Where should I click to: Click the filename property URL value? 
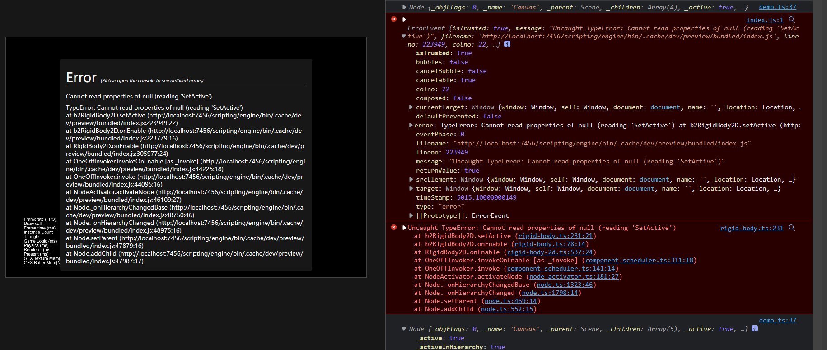602,143
